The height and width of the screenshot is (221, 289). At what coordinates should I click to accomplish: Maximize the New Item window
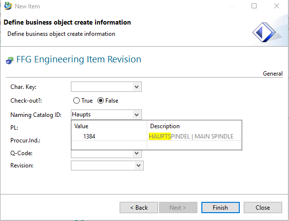[254, 6]
